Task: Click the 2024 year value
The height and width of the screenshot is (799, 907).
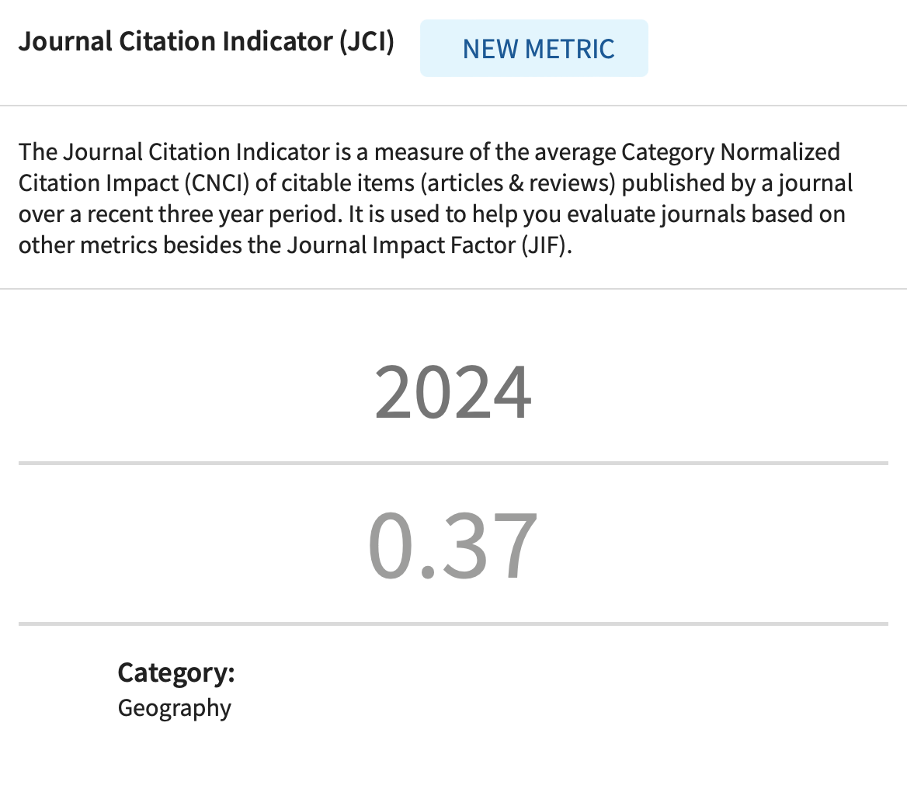Action: click(x=453, y=392)
